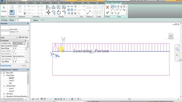This screenshot has height=102, width=182.
Task: Click the Location Line value field
Action: (x=19, y=43)
